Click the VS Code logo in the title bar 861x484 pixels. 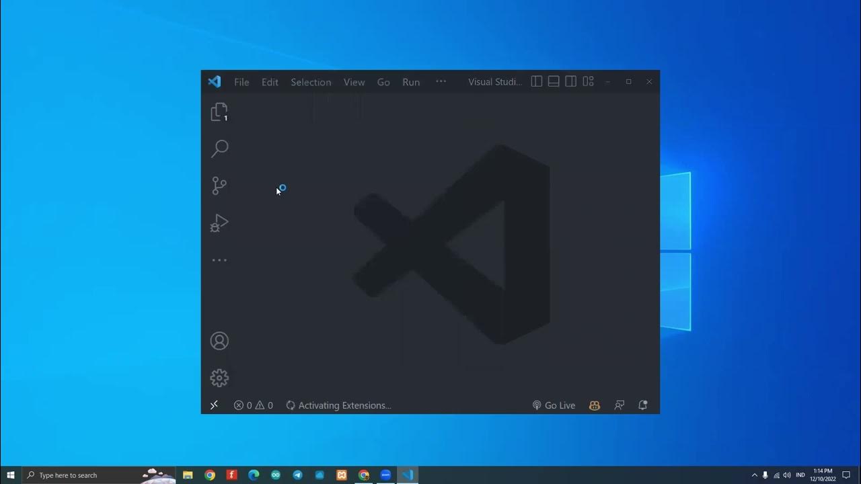pos(215,82)
